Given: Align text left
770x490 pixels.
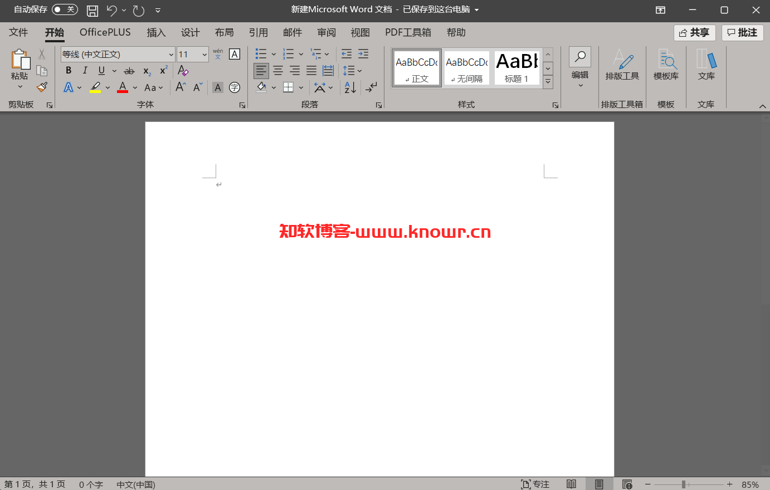Looking at the screenshot, I should pos(261,71).
